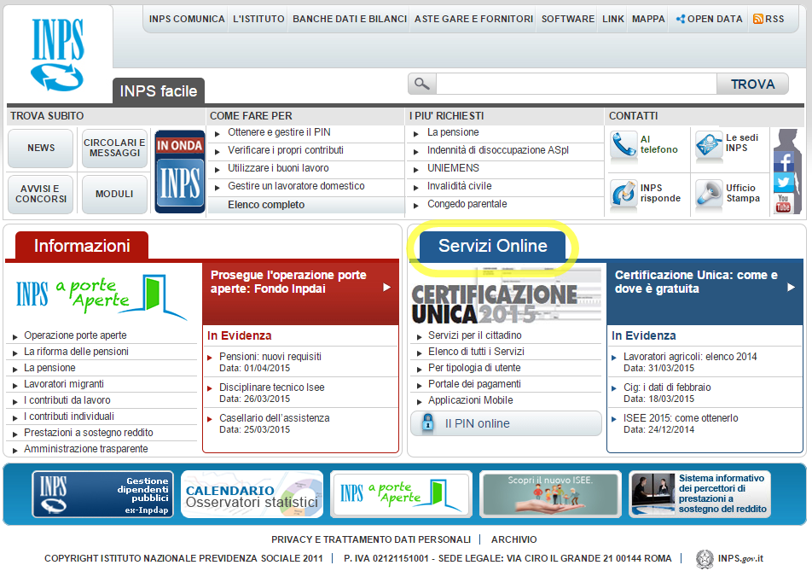This screenshot has width=812, height=571.
Task: Click the Open Data share icon
Action: pyautogui.click(x=681, y=19)
